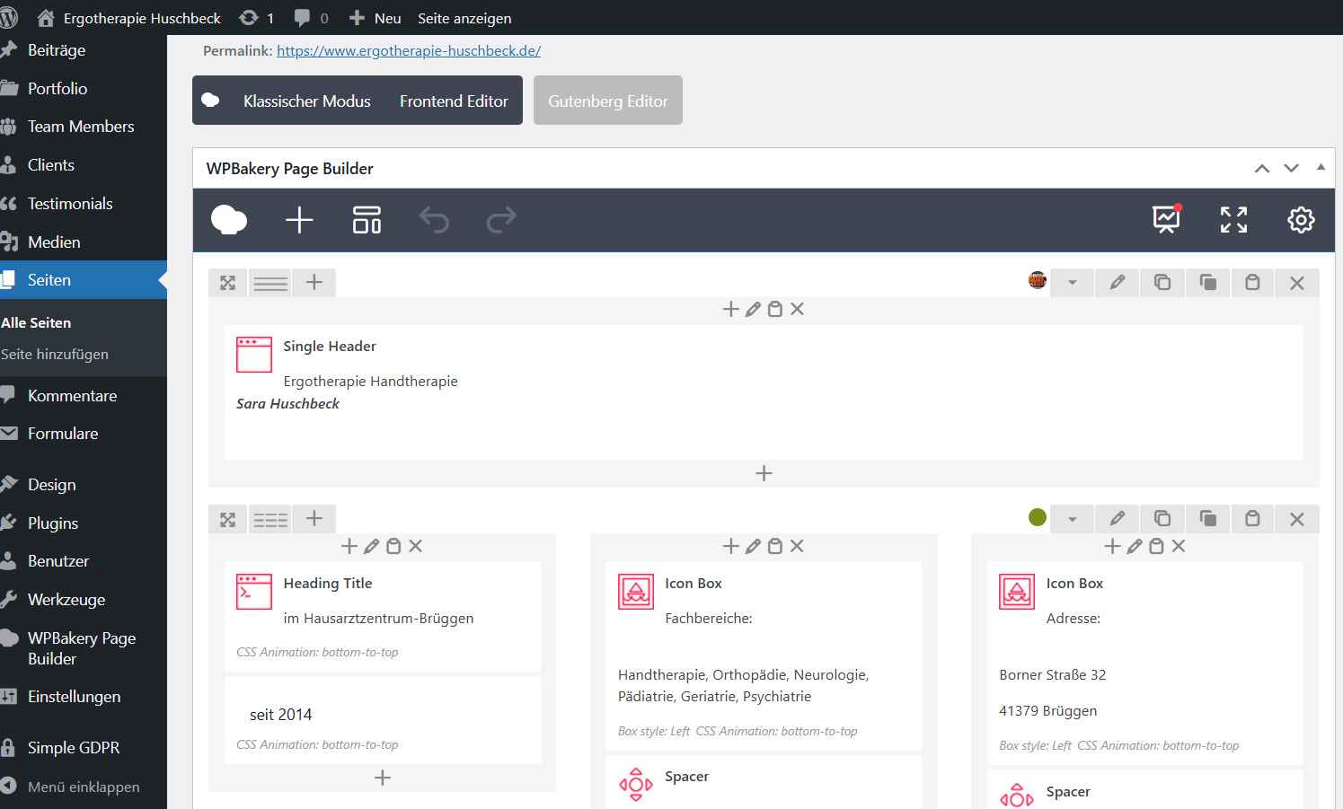Viewport: 1343px width, 809px height.
Task: Edit second row with pencil icon
Action: [1118, 519]
